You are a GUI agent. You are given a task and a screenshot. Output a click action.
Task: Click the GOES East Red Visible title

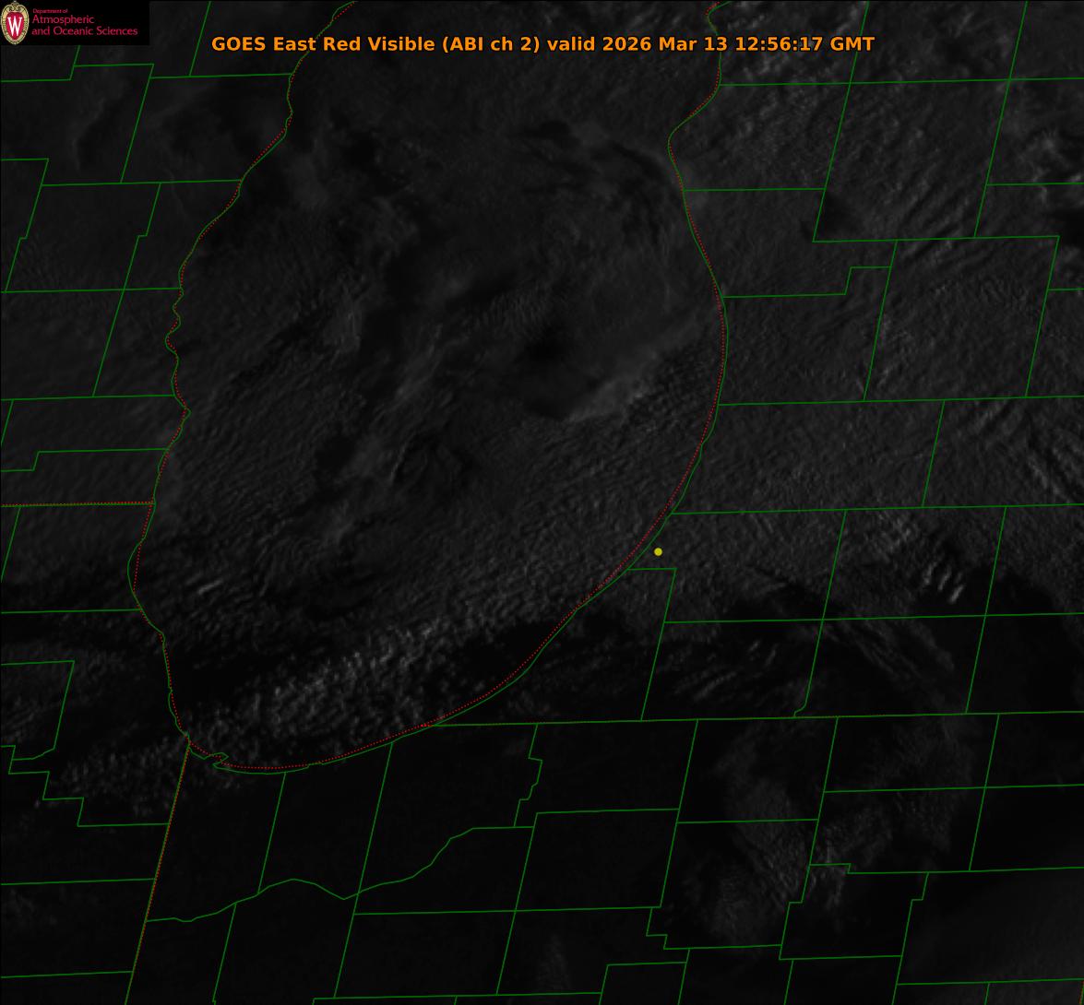point(323,43)
